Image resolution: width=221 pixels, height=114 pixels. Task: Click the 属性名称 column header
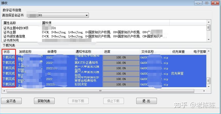21,23
